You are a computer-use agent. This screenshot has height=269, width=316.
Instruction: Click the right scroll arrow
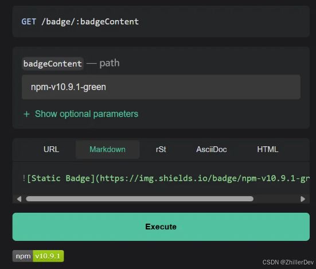(303, 199)
